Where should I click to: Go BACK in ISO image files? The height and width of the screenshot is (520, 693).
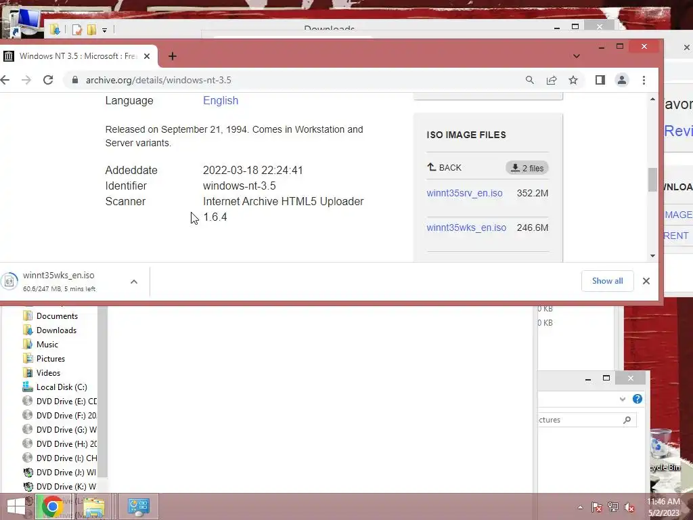[x=444, y=168]
